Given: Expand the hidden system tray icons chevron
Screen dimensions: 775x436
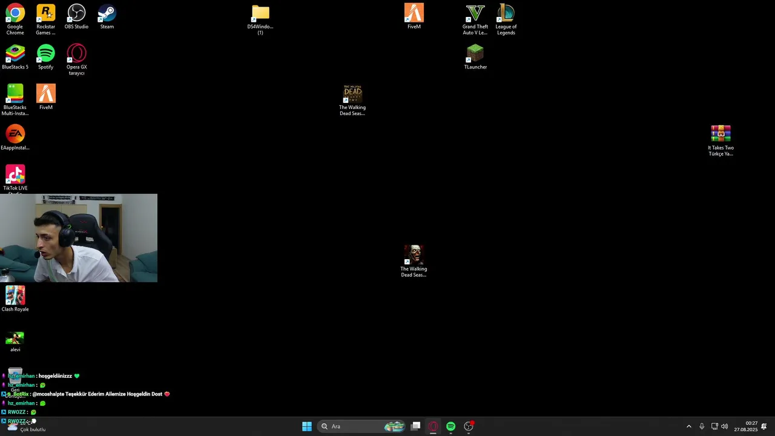Looking at the screenshot, I should coord(688,426).
